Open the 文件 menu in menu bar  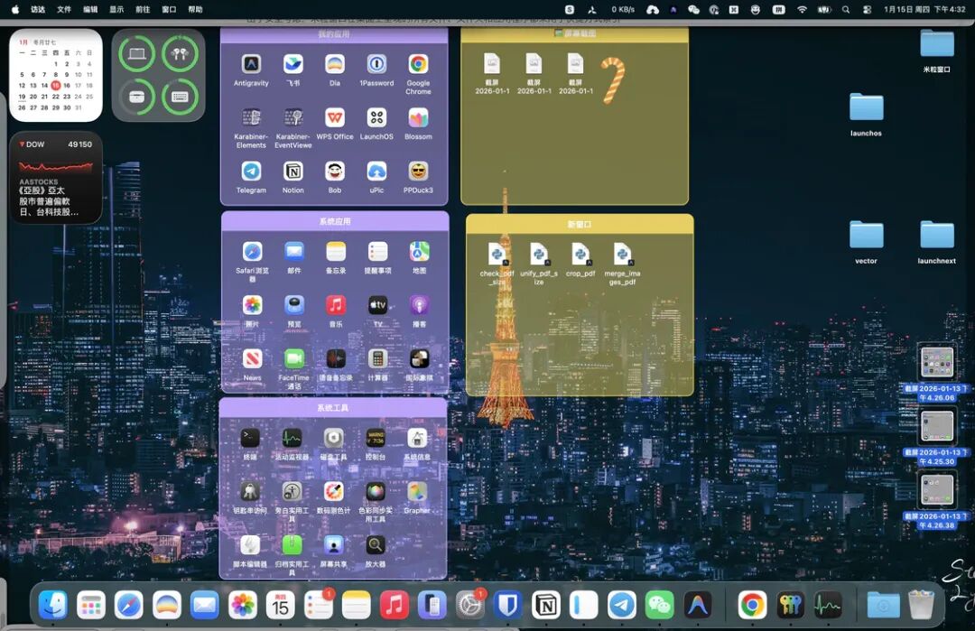(64, 9)
